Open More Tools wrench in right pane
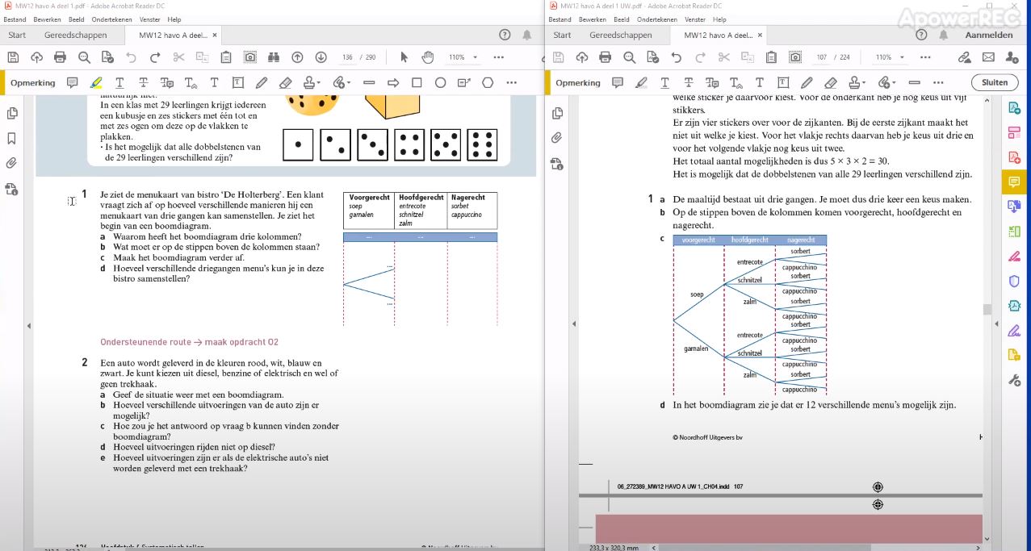The width and height of the screenshot is (1031, 551). (x=1015, y=380)
